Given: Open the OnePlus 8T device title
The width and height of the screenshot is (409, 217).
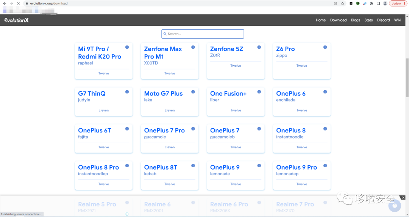Looking at the screenshot, I should click(x=161, y=167).
